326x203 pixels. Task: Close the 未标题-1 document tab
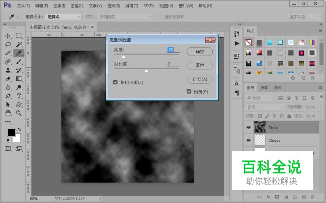click(x=92, y=27)
